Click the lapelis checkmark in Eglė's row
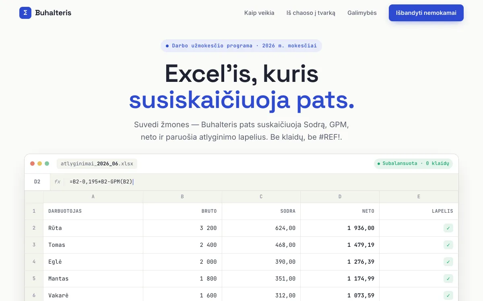The height and width of the screenshot is (301, 483). [x=448, y=262]
